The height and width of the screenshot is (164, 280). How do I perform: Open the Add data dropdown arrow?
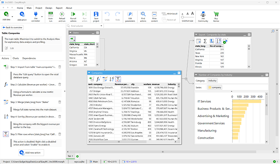point(12,17)
